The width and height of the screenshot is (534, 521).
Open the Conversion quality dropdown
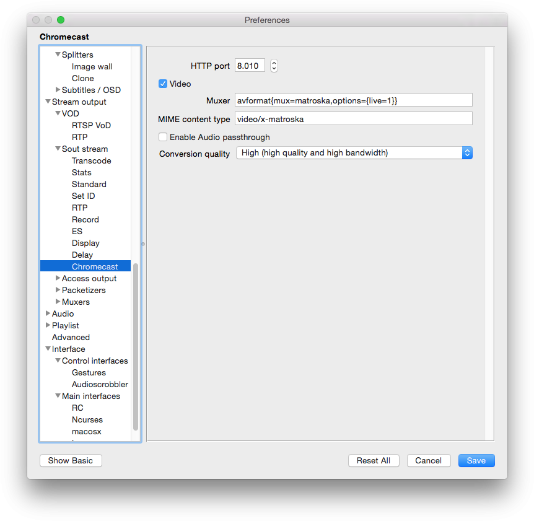pyautogui.click(x=354, y=153)
